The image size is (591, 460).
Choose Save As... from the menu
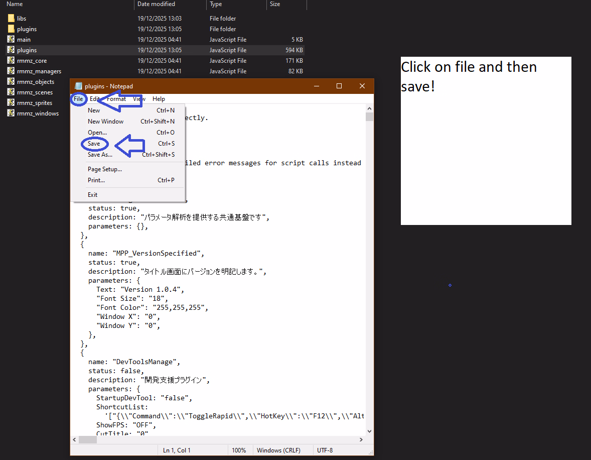click(100, 155)
